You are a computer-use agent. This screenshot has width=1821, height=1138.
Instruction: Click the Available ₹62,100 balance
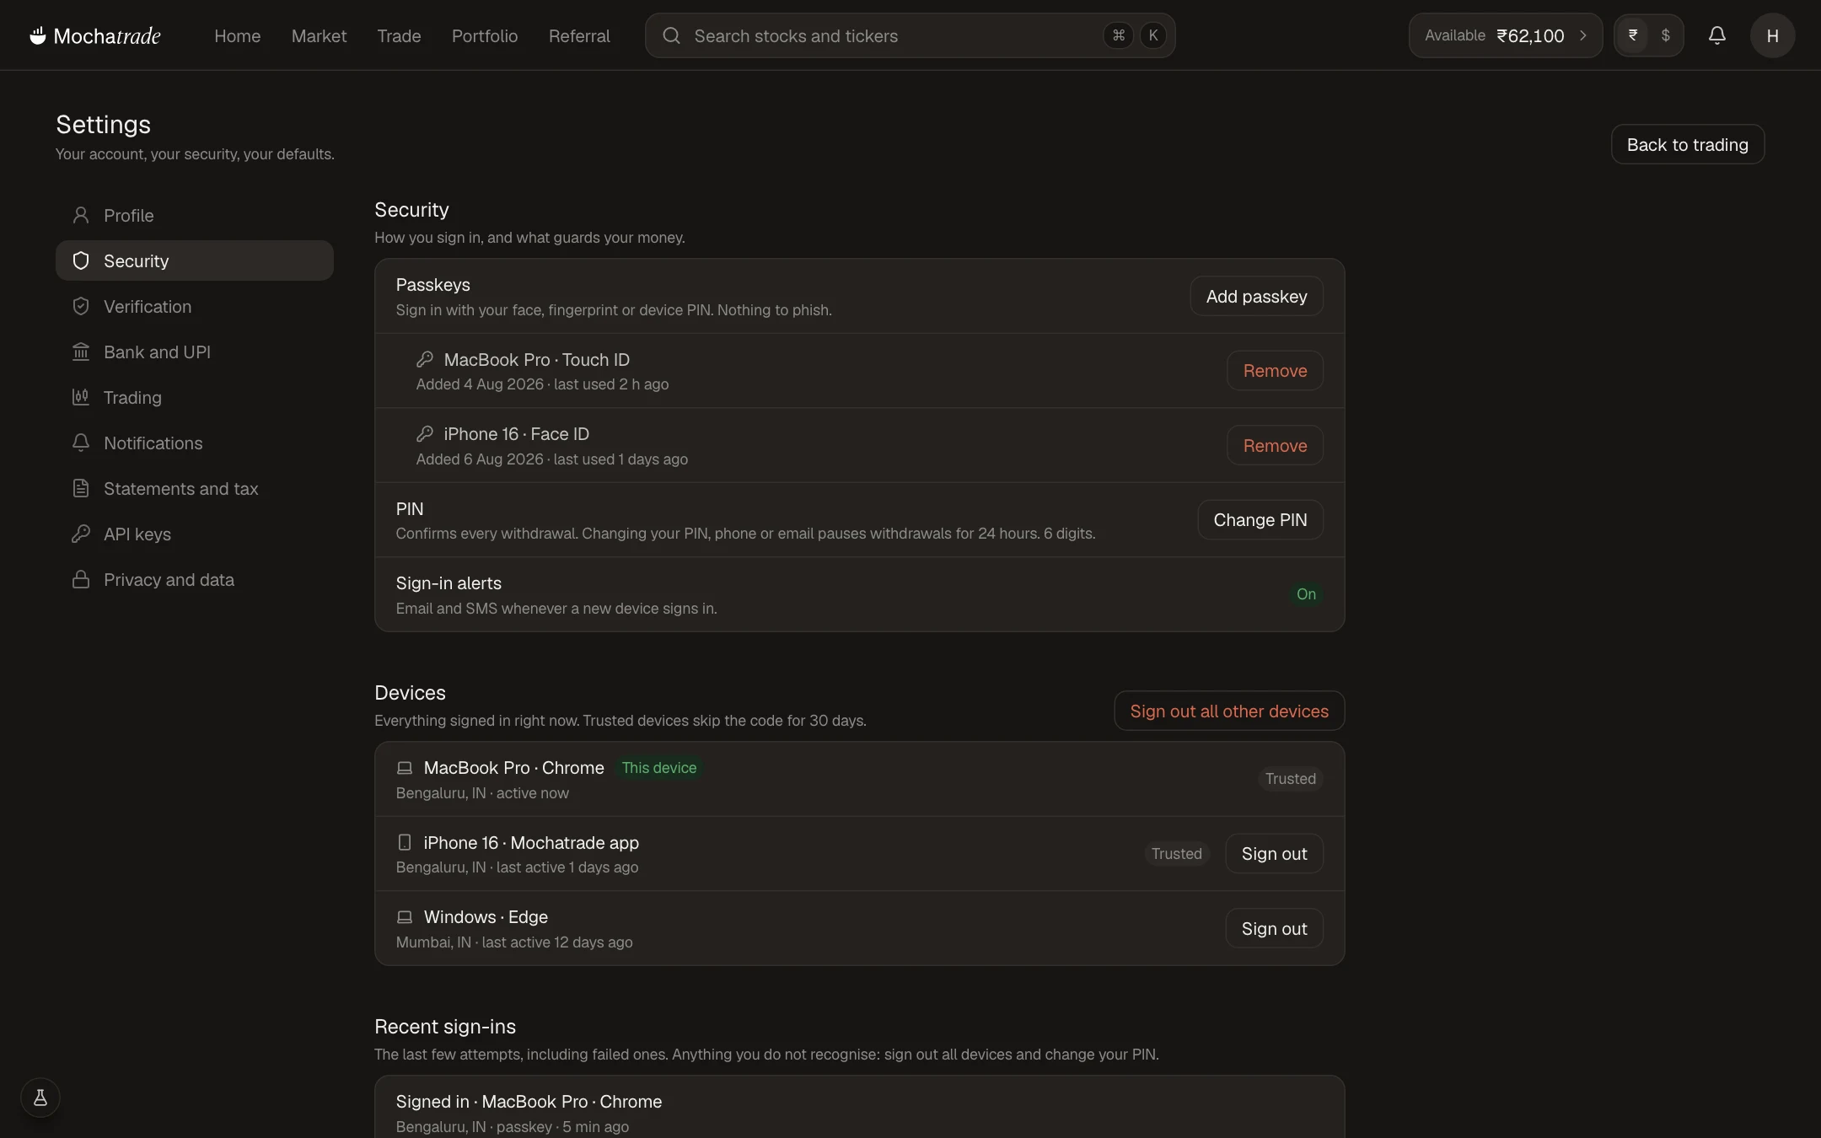coord(1505,35)
